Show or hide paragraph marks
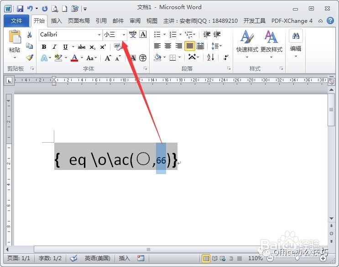339x267 pixels. click(x=226, y=57)
